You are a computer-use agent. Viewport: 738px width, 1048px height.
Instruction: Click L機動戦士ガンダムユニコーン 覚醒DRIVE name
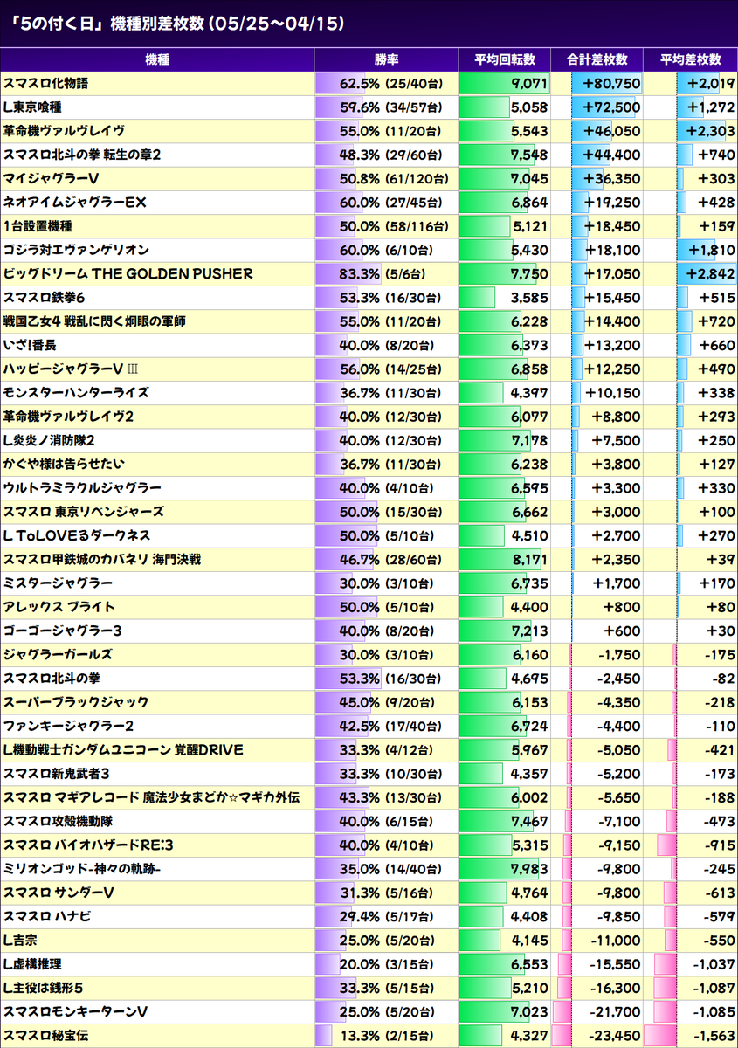pyautogui.click(x=123, y=750)
